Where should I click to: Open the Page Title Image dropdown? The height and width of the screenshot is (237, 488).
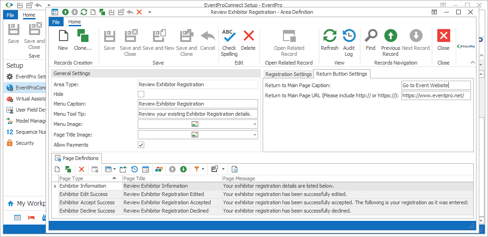[255, 135]
